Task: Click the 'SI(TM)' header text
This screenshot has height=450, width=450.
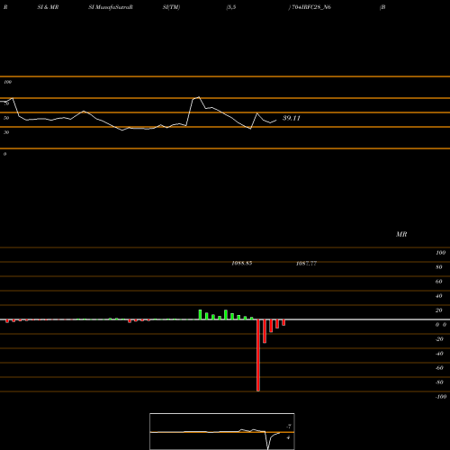Action: coord(171,7)
